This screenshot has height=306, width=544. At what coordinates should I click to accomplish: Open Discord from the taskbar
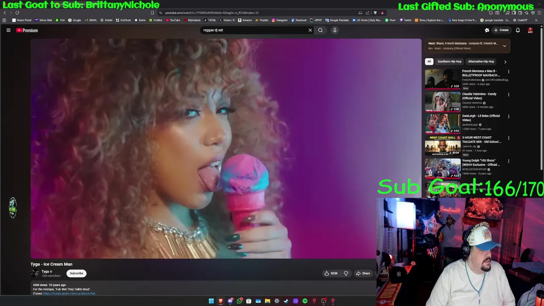coord(230,301)
